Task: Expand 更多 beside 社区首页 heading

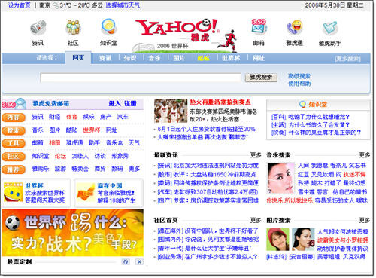Action: coord(256,220)
